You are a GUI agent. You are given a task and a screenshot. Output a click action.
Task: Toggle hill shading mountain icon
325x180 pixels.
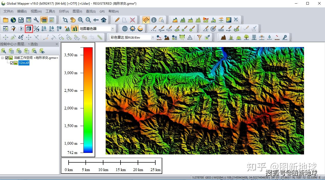(74, 29)
